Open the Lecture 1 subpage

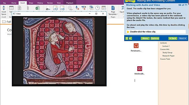166,46
